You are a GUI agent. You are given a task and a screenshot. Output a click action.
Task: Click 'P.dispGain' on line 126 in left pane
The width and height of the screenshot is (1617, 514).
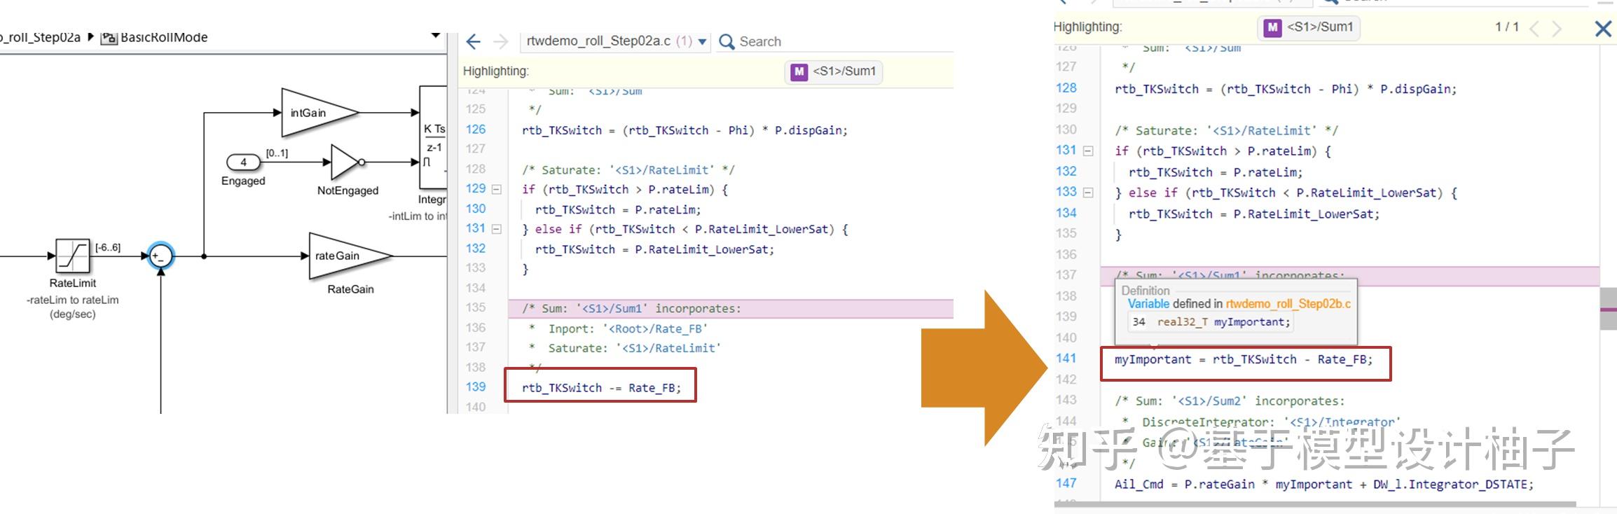coord(808,130)
